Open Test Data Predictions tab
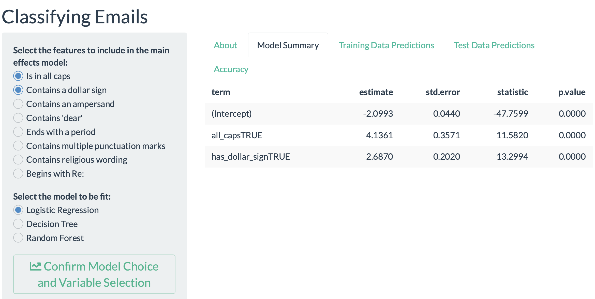This screenshot has width=595, height=299. [x=494, y=45]
